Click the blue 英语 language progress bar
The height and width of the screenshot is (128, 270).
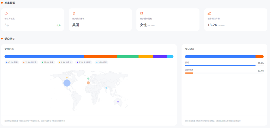click(220, 65)
